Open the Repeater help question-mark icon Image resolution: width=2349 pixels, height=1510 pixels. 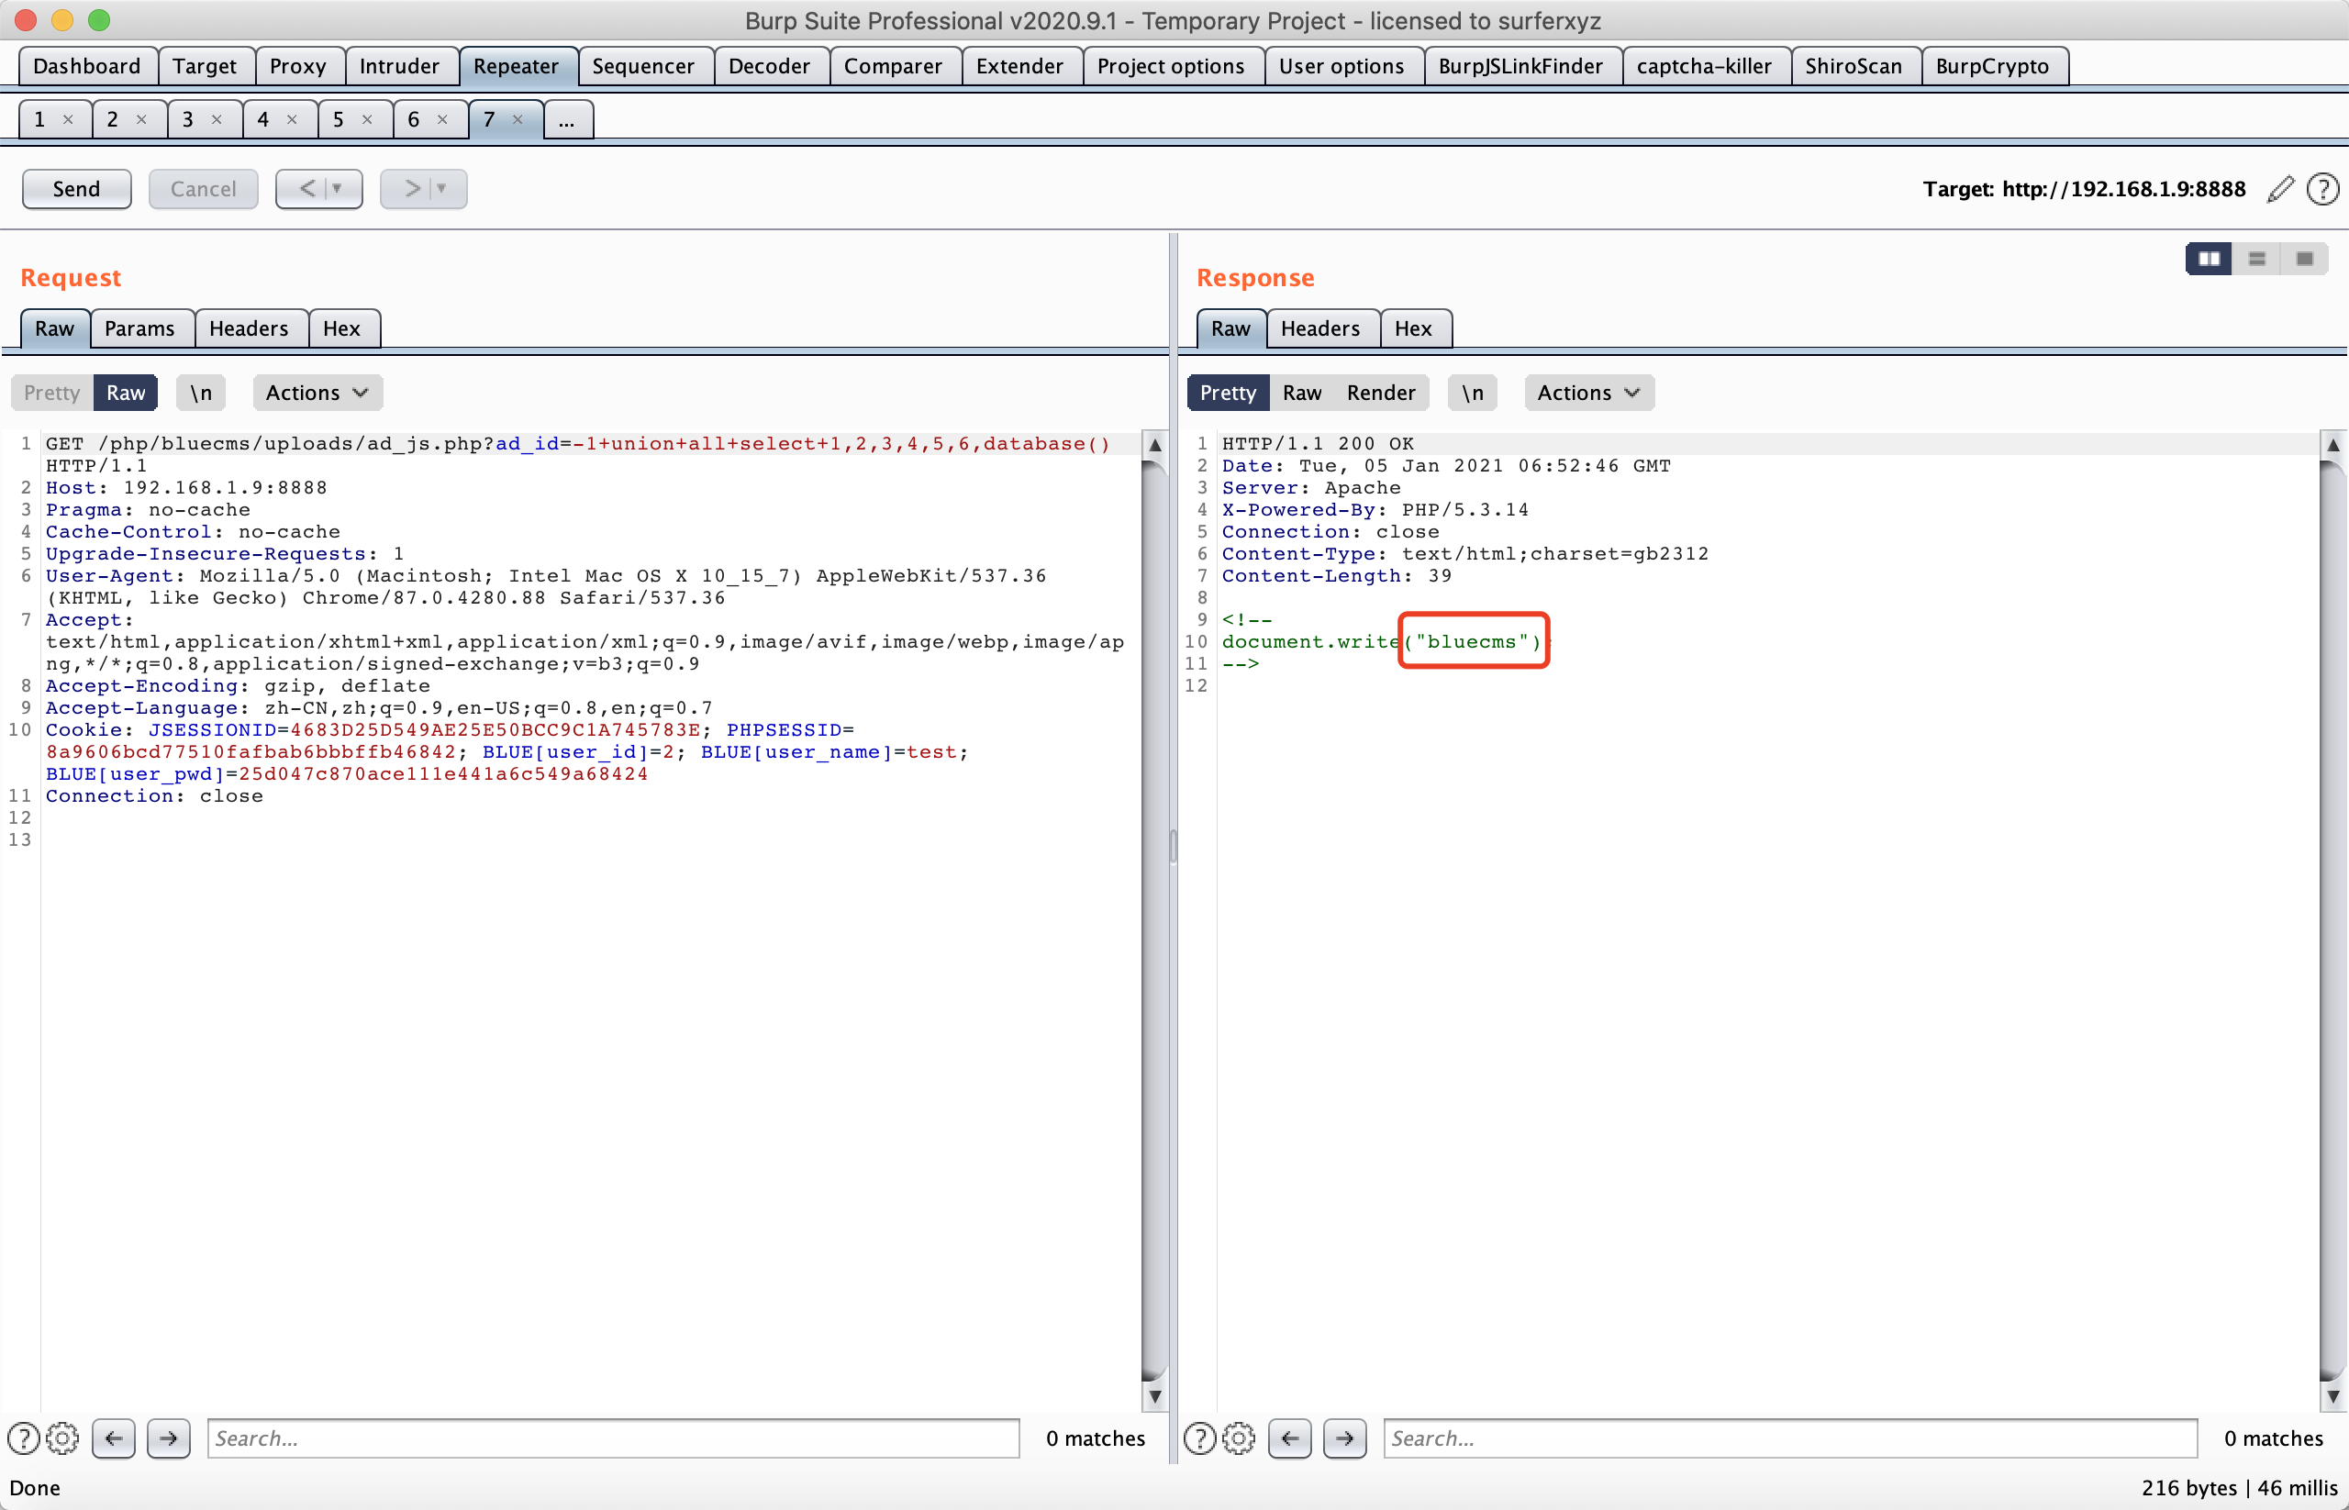[x=2322, y=188]
